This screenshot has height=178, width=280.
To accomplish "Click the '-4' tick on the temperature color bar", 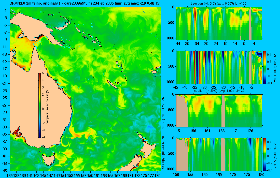I will click(43, 137).
